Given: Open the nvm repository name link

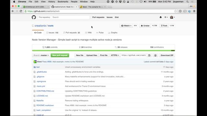Looking at the screenshot, I should pyautogui.click(x=50, y=26).
